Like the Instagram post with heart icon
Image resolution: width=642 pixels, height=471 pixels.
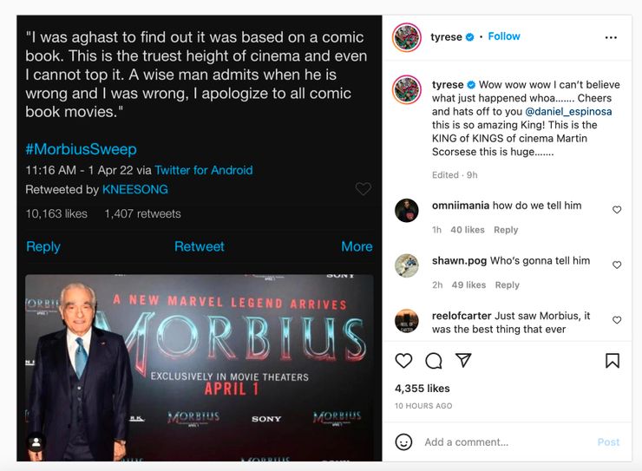(403, 361)
